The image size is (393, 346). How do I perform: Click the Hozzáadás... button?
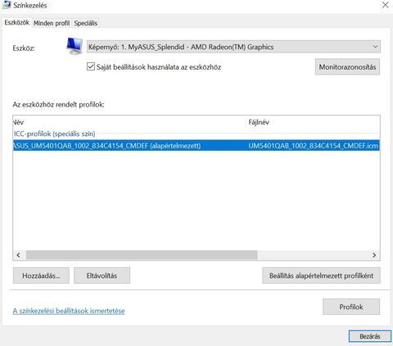click(41, 275)
